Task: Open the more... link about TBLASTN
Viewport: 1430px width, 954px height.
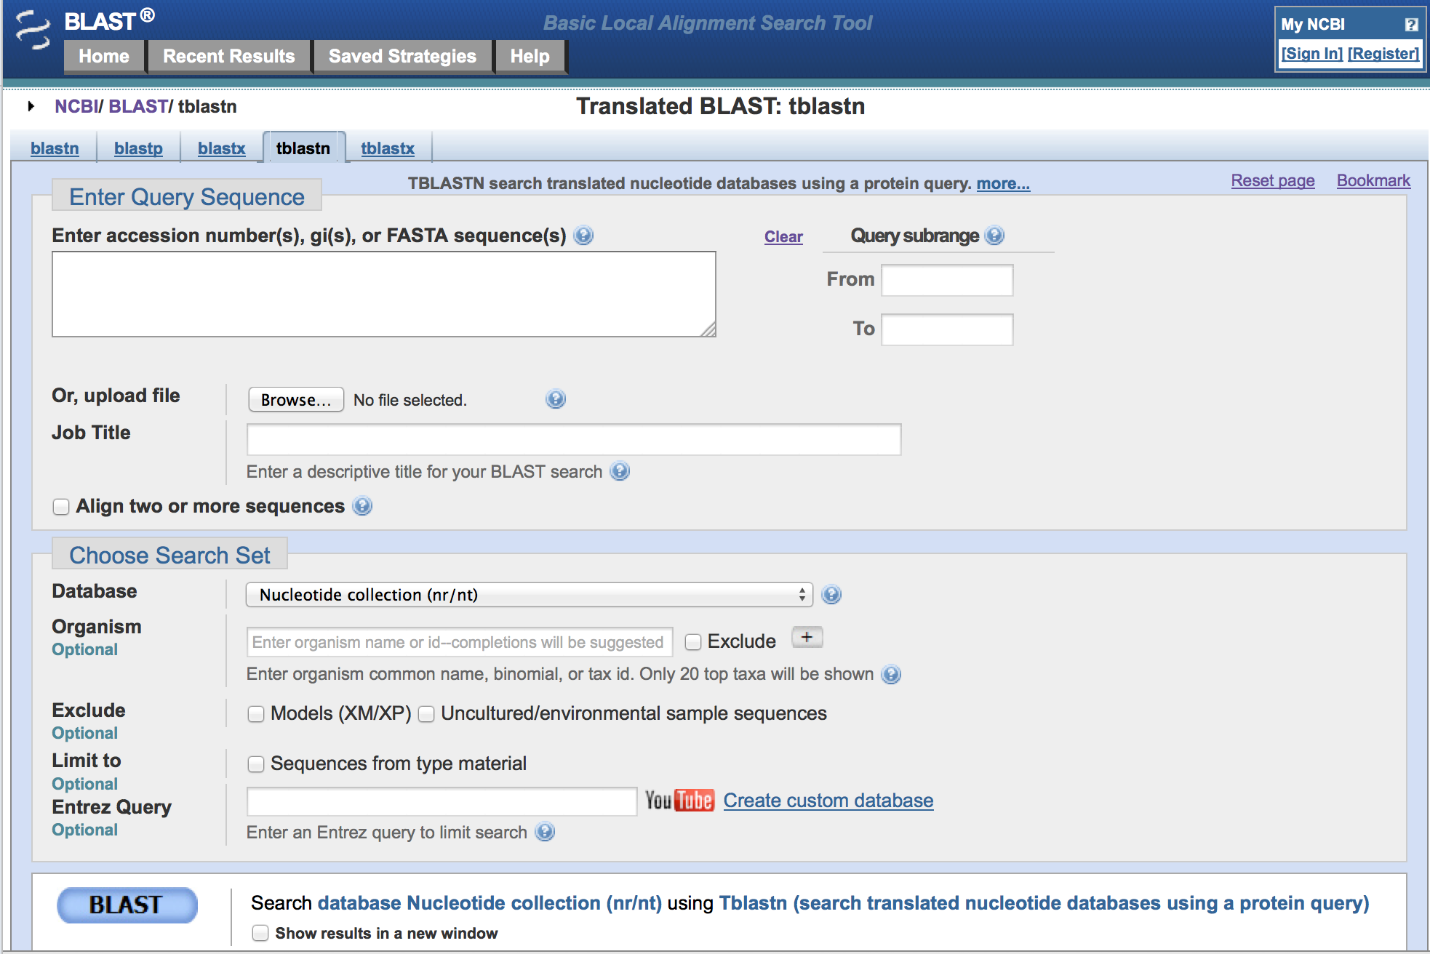Action: pos(1003,184)
